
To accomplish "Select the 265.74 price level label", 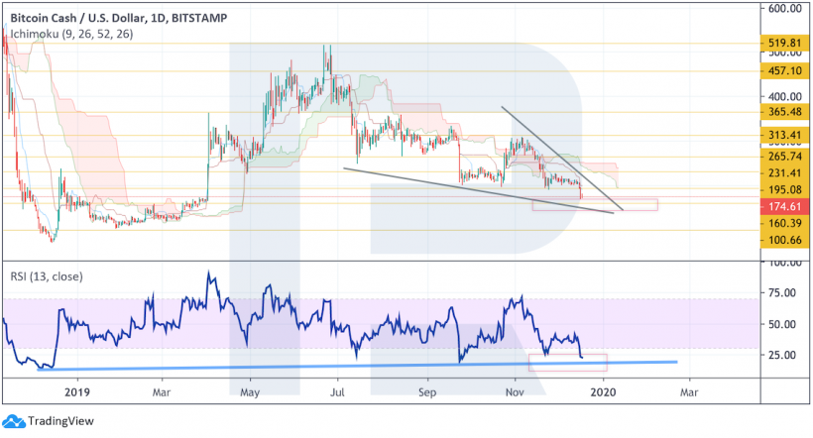I will (x=784, y=156).
